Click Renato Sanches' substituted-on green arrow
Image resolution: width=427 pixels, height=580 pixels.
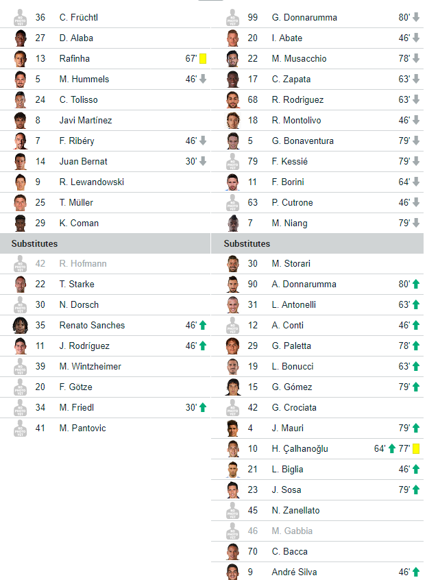(x=203, y=325)
